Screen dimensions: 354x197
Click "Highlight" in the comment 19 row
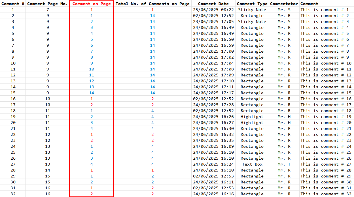click(x=252, y=117)
